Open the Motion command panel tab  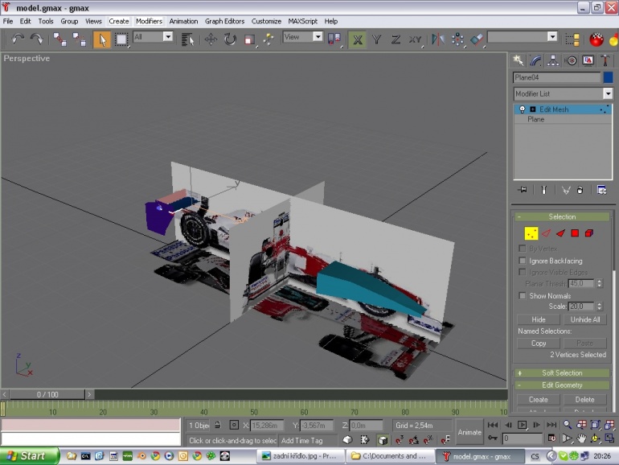(x=571, y=60)
